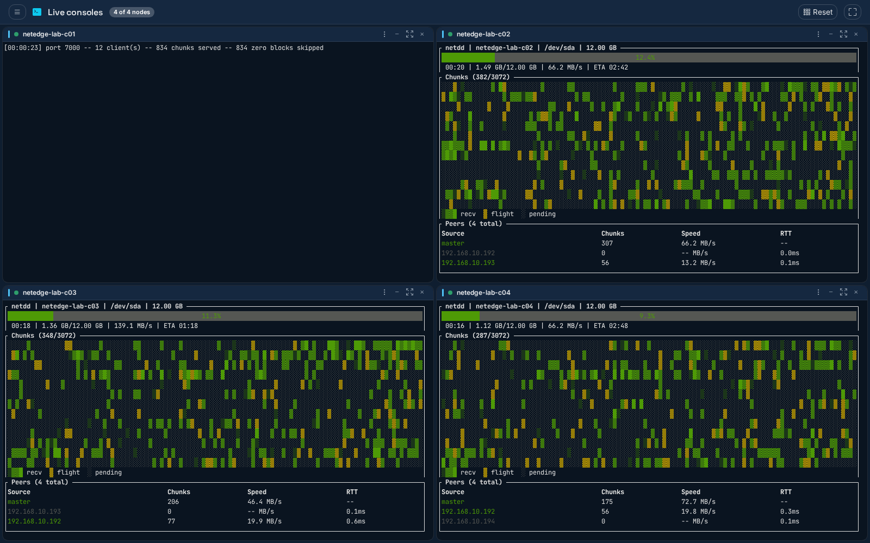Open the options menu for netedge-lab-c04
Screen dimensions: 870x543
coord(818,293)
